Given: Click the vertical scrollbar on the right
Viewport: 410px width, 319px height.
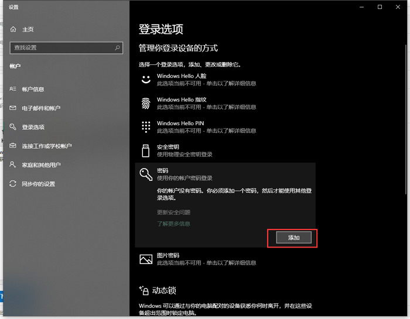Looking at the screenshot, I should (x=405, y=119).
